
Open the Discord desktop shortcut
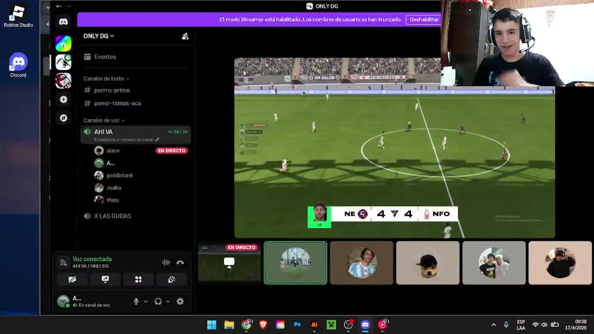click(19, 65)
